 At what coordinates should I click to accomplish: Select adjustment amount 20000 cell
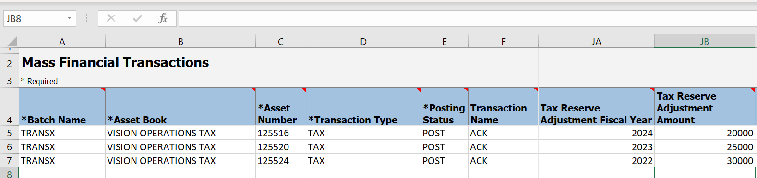705,133
